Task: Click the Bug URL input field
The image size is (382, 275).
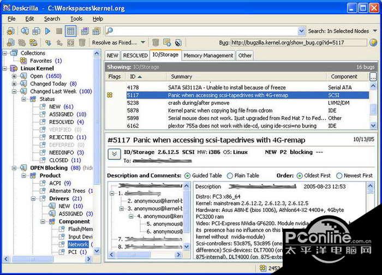Action: click(x=299, y=43)
